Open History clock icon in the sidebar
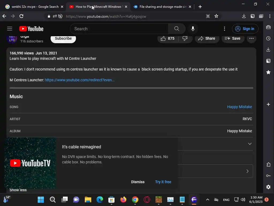Image resolution: width=274 pixels, height=206 pixels. pos(268,38)
